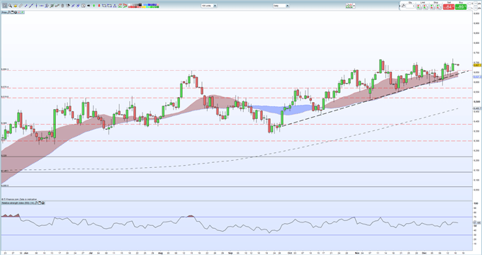Click the green Buy price button
This screenshot has width=482, height=255.
pos(461,7)
